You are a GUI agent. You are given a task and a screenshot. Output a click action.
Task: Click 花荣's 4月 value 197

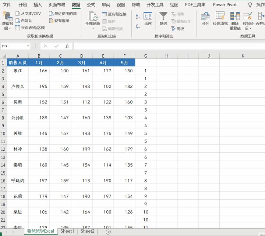(103, 196)
